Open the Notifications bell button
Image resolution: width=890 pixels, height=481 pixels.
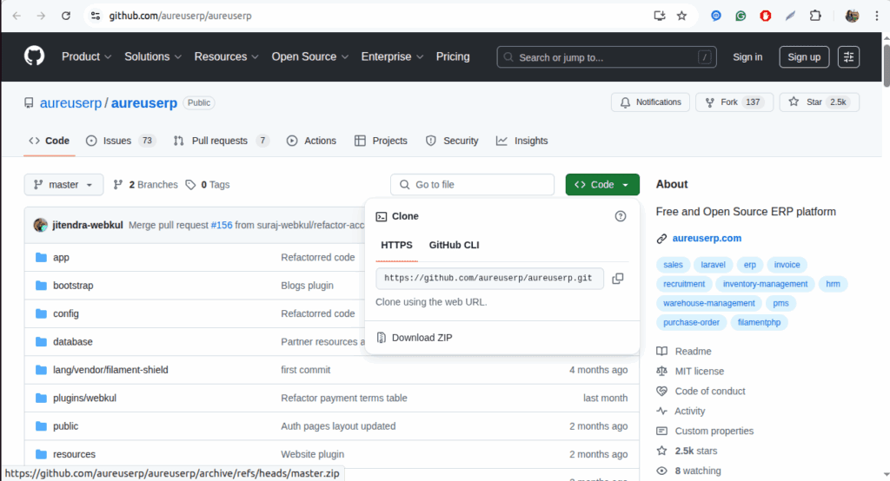(x=650, y=102)
